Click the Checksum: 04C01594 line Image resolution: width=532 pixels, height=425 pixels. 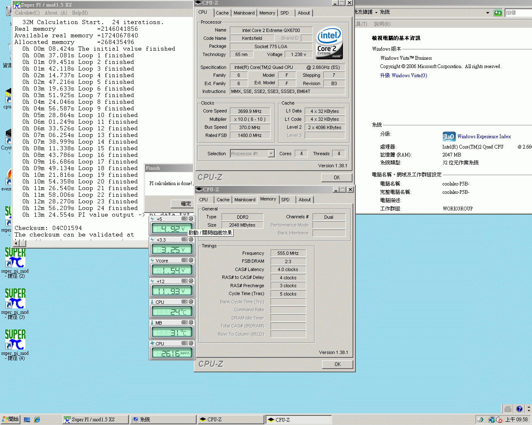point(48,228)
